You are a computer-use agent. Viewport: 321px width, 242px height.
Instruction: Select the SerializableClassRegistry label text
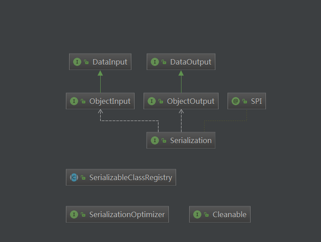click(x=130, y=177)
